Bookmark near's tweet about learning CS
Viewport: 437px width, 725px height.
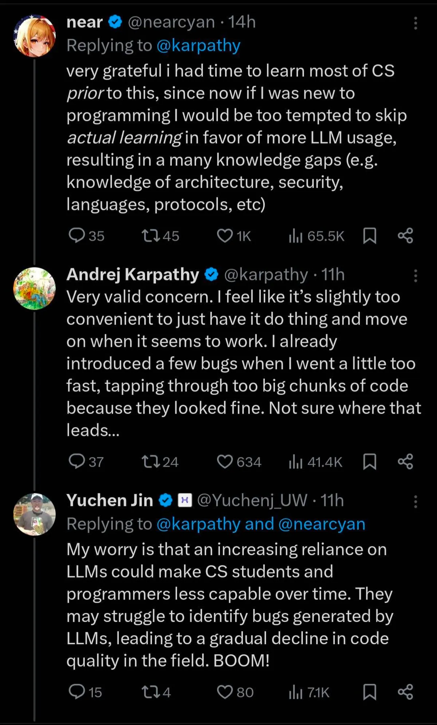[370, 235]
